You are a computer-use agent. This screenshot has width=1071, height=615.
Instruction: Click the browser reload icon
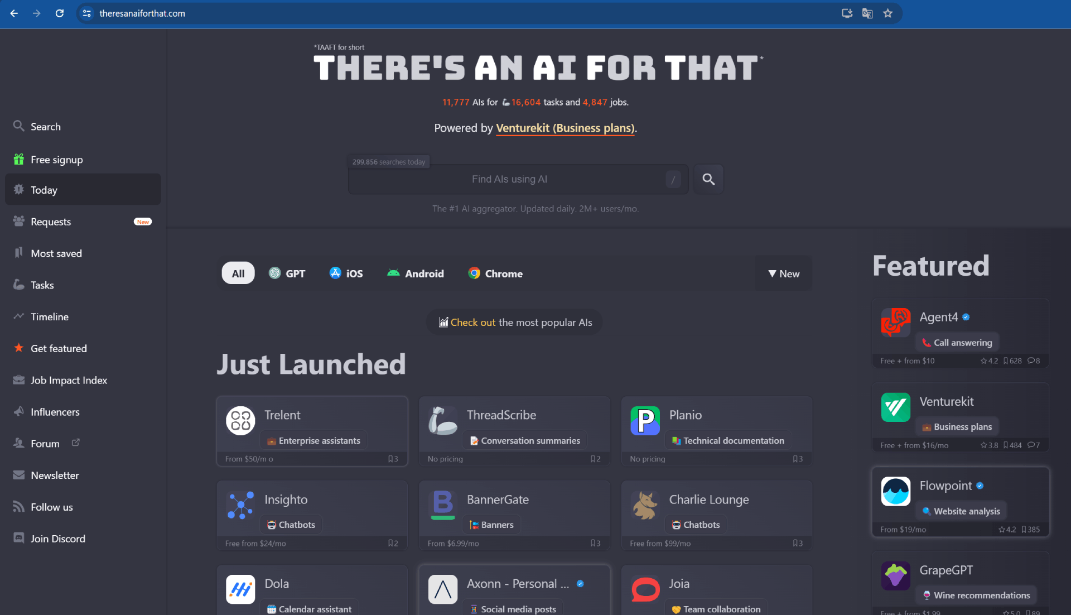(59, 13)
